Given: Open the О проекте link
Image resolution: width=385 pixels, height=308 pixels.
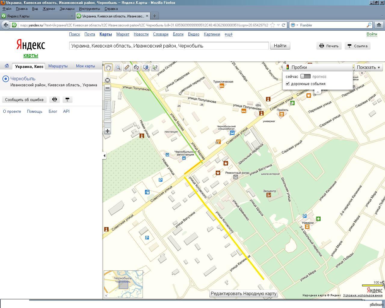Looking at the screenshot, I should 12,111.
